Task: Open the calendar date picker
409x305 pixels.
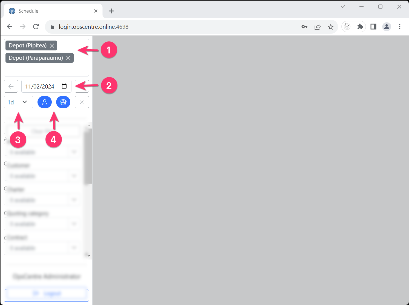Action: point(64,86)
